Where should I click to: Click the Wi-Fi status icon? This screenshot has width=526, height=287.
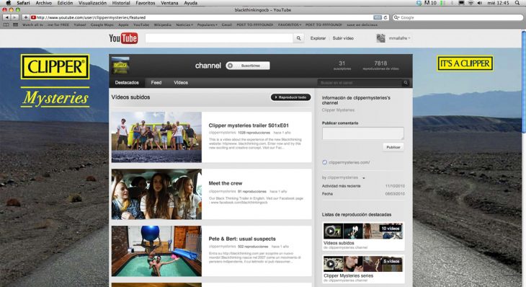(471, 3)
